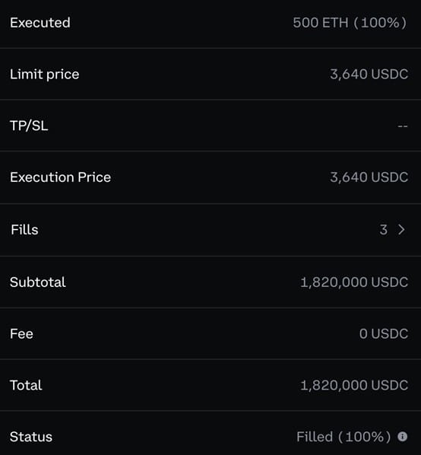Viewport: 421px width, 455px height.
Task: Click the TP/SL label
Action: click(29, 126)
